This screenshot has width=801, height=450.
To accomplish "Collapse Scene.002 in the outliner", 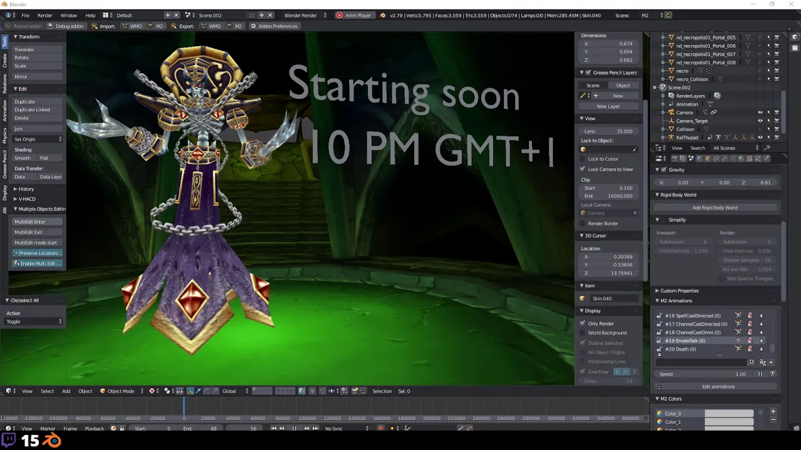I will (x=655, y=87).
